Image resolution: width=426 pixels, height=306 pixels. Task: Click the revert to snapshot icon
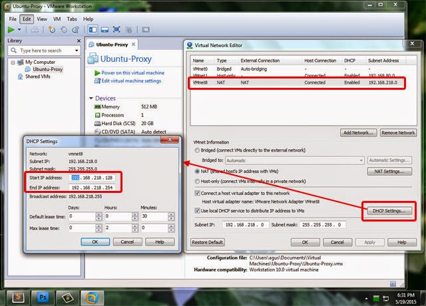pos(64,29)
